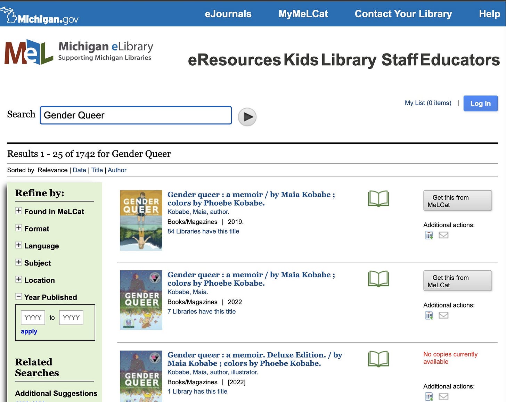Viewport: 506px width, 402px height.
Task: Open the 2022 Gender queer cover thumbnail
Action: (141, 300)
